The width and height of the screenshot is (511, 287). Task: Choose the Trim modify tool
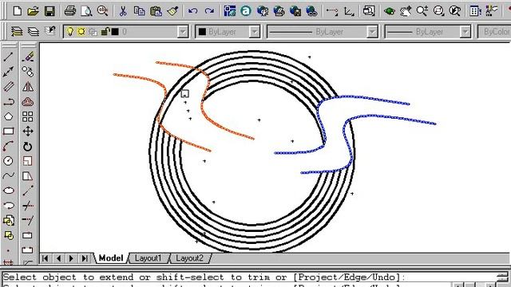28,206
